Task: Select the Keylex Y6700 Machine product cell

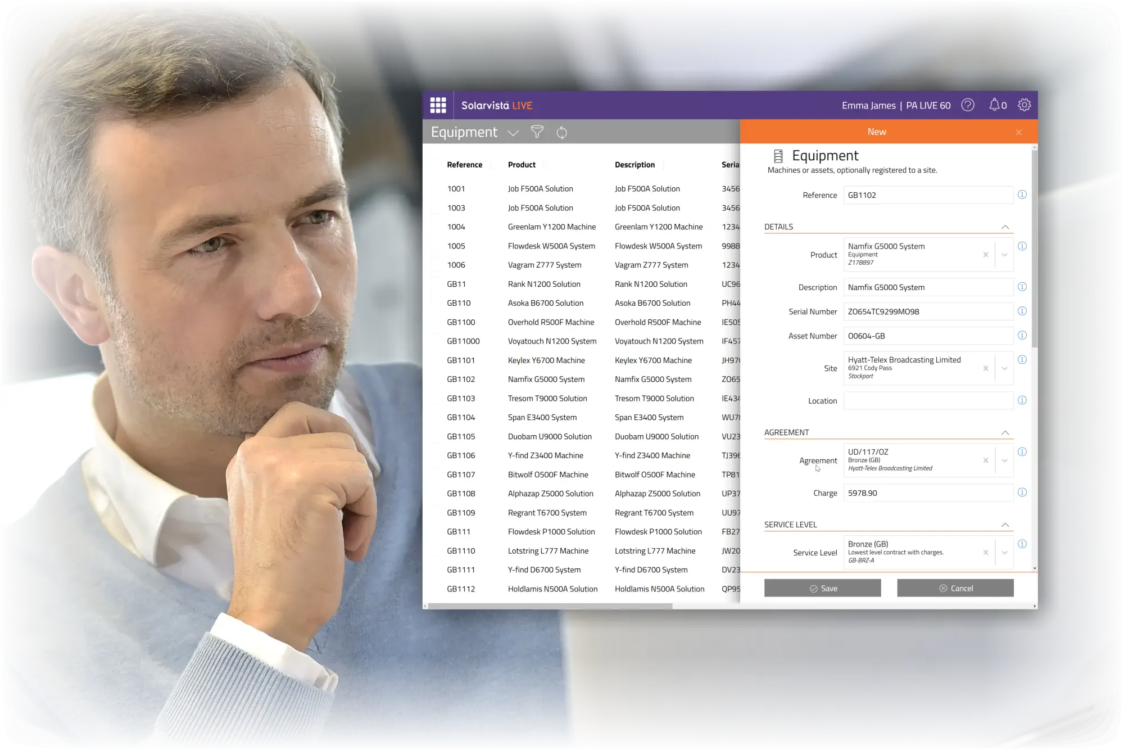Action: pyautogui.click(x=546, y=360)
